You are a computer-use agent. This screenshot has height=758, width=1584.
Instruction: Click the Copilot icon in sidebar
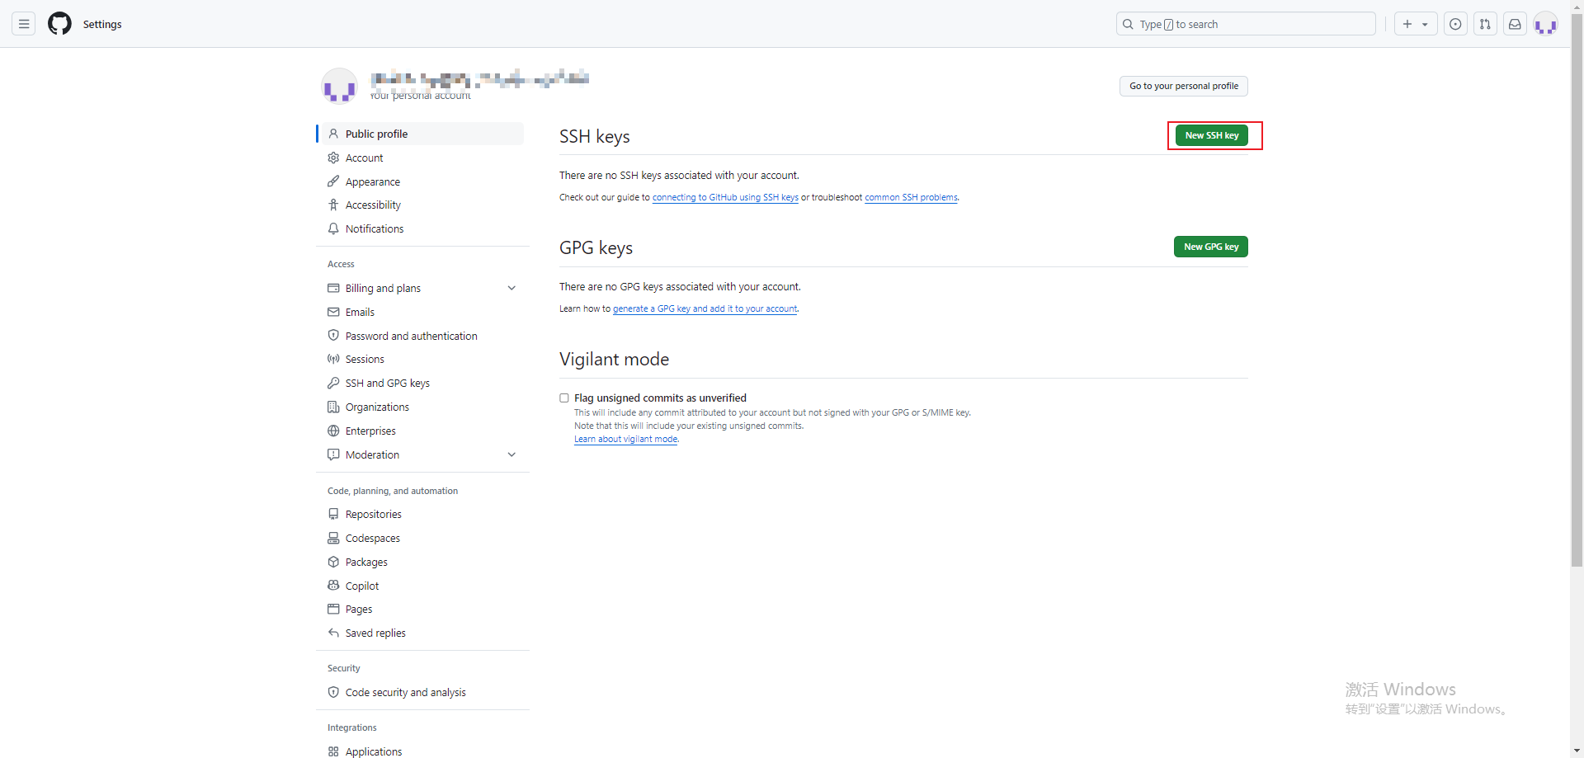(x=333, y=586)
